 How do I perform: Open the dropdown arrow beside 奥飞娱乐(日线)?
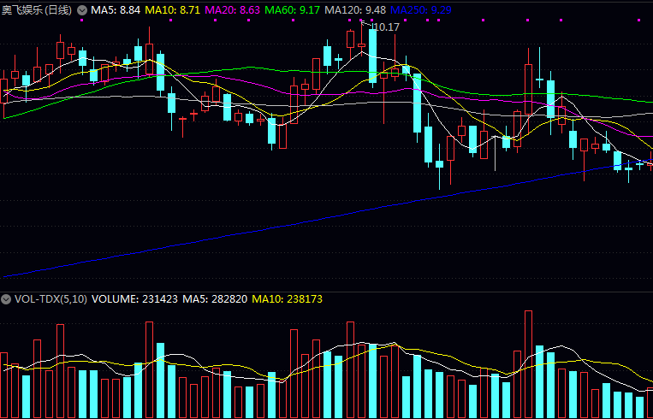[x=82, y=10]
